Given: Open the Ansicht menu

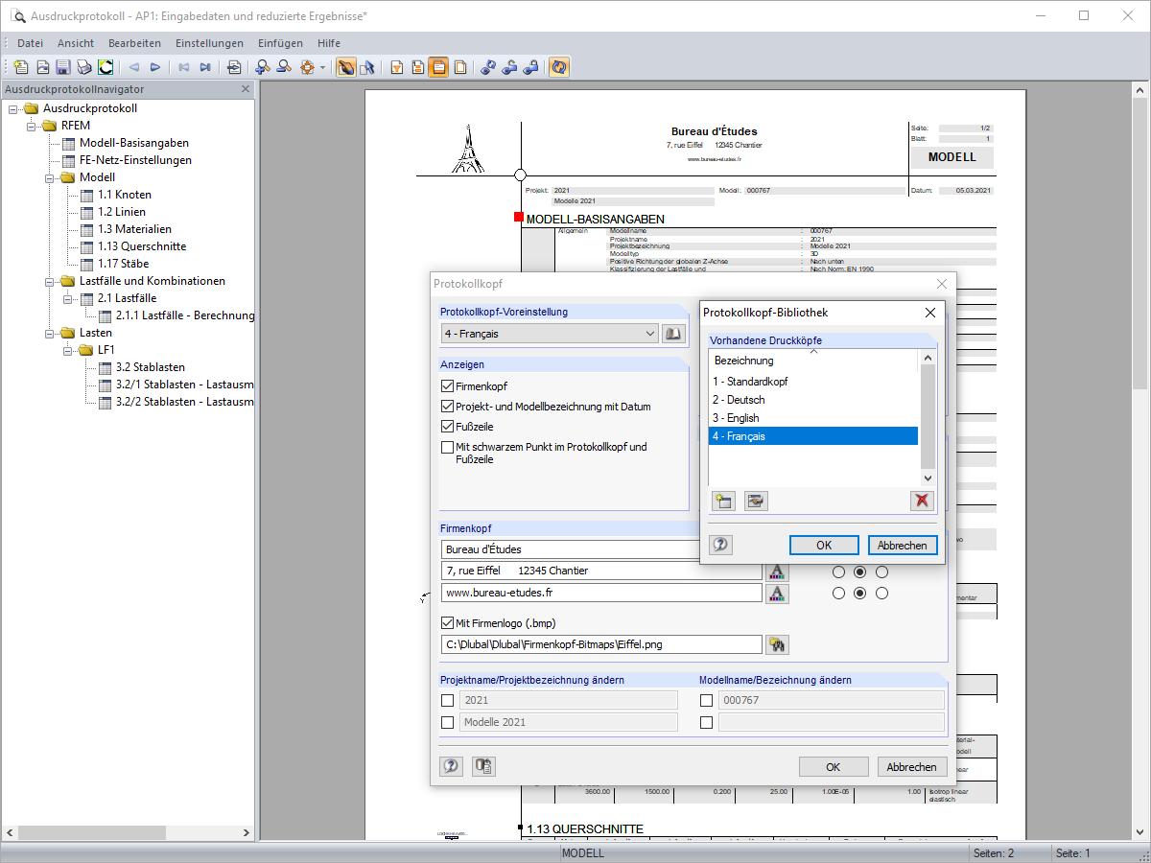Looking at the screenshot, I should [76, 43].
